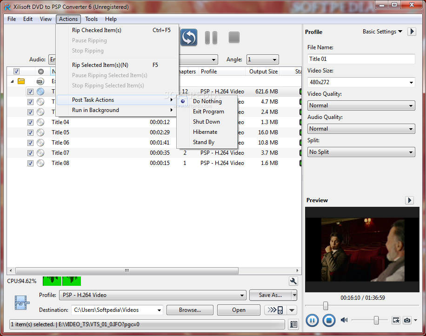Collapse the DVD tree node
Viewport: 426px width, 336px height.
coord(12,81)
